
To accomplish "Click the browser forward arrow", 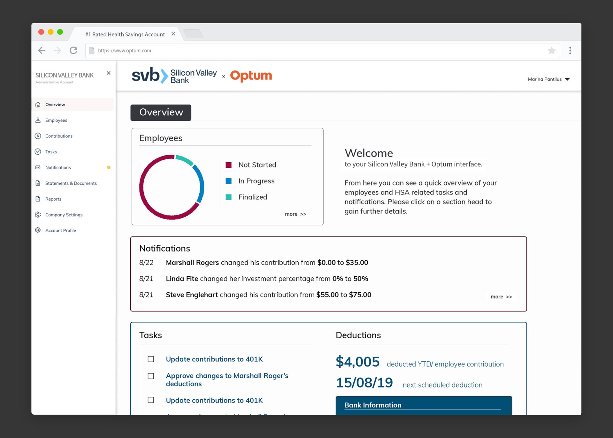I will pyautogui.click(x=57, y=50).
